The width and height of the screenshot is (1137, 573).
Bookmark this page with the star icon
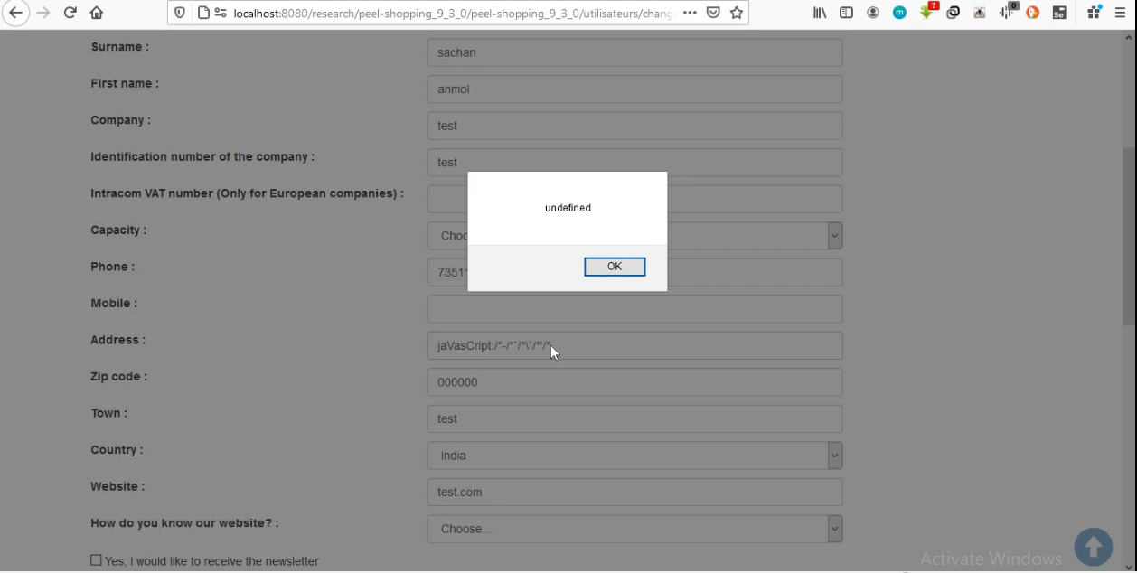coord(737,13)
